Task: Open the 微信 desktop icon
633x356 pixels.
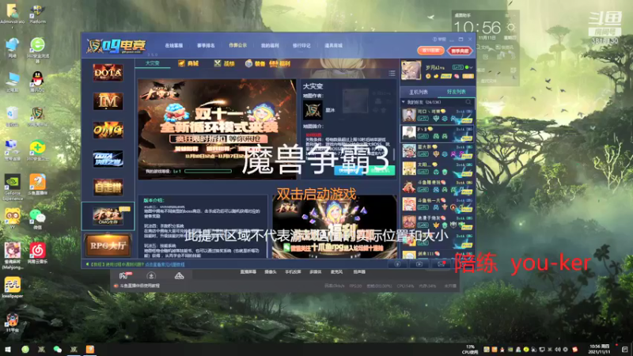Action: click(x=37, y=220)
